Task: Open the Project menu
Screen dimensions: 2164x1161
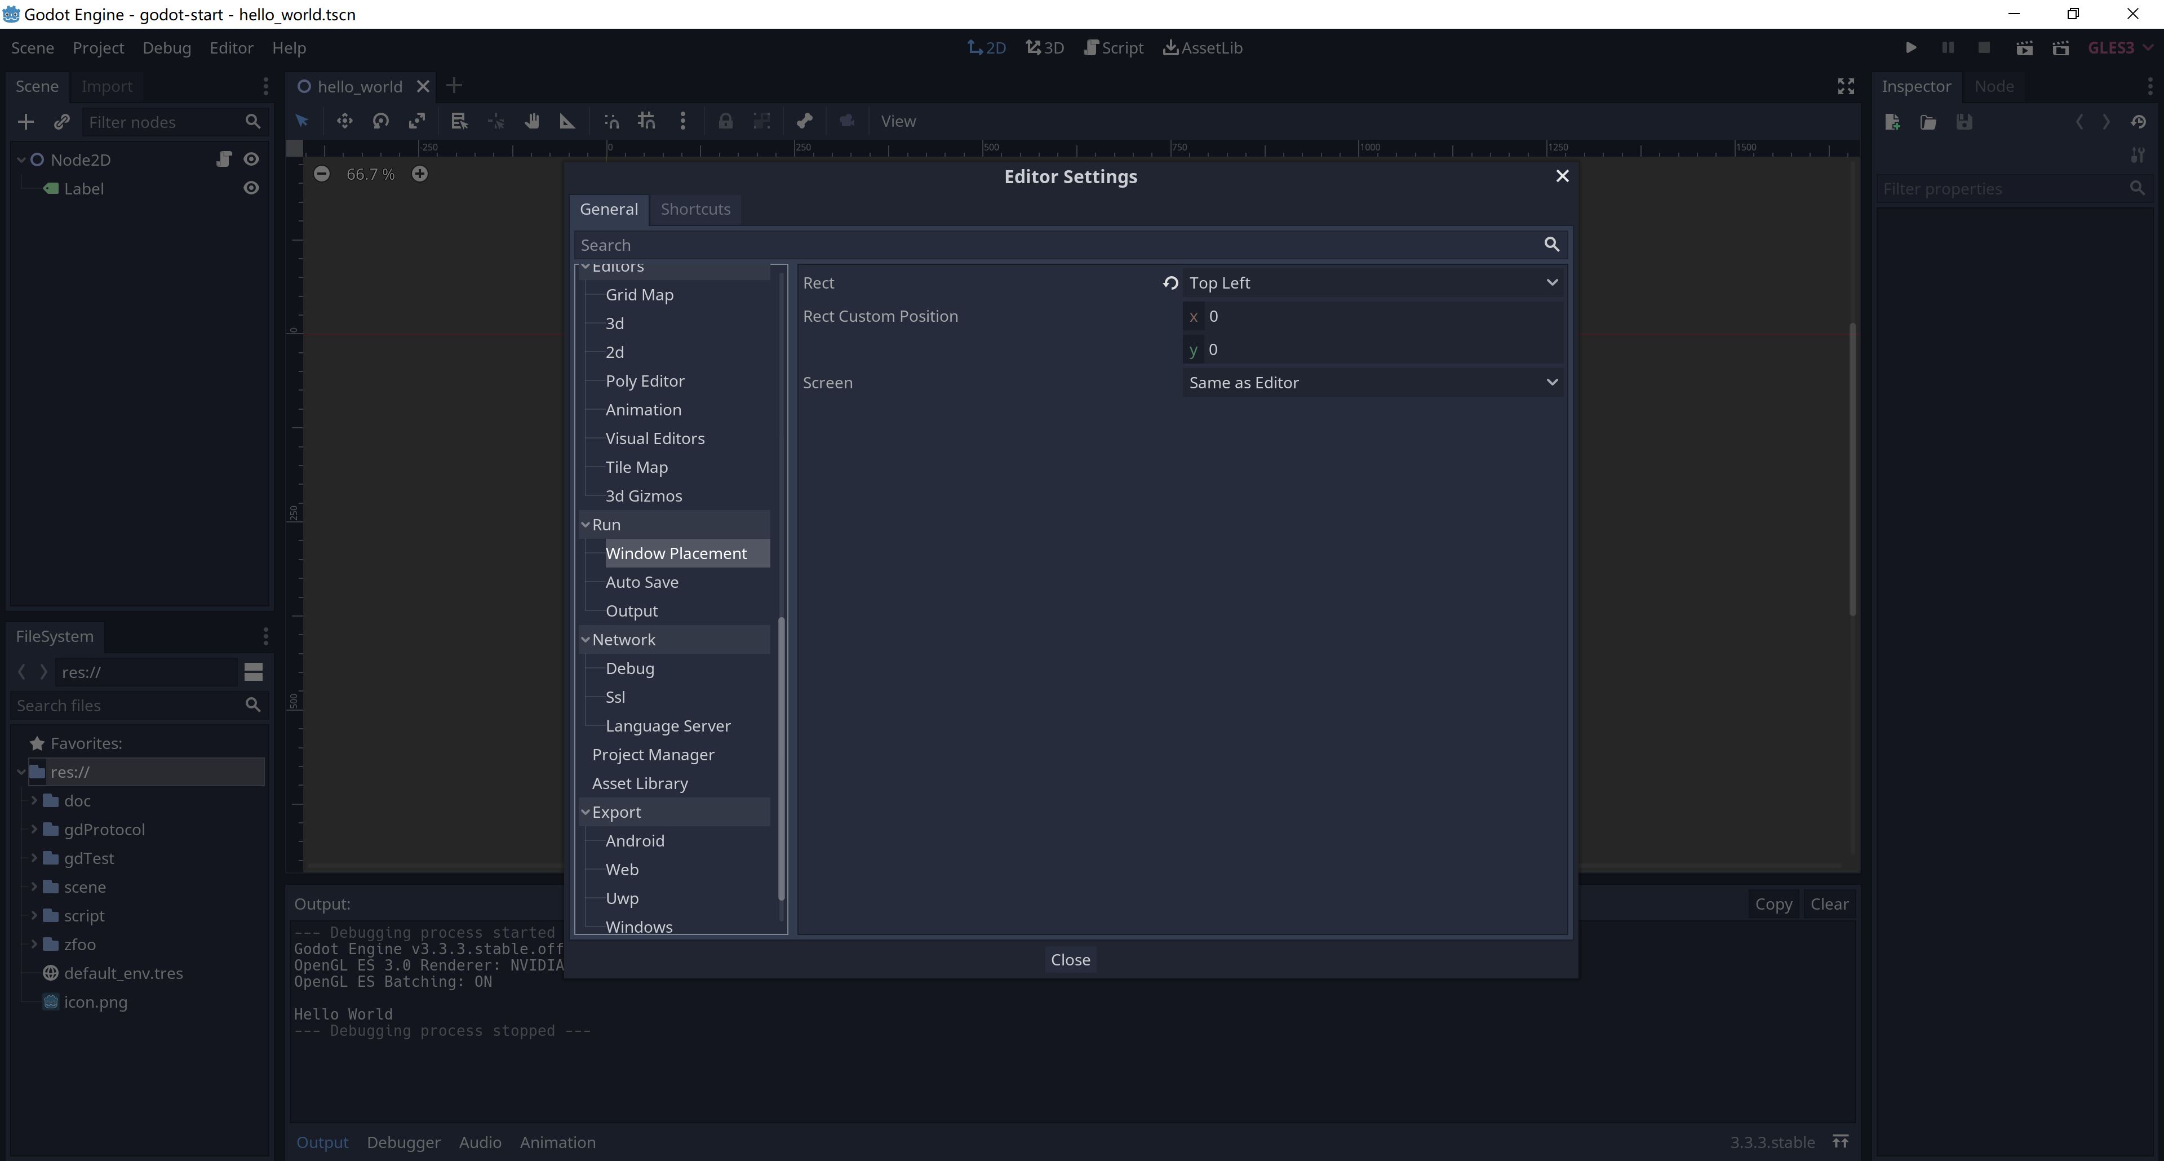Action: [x=98, y=48]
